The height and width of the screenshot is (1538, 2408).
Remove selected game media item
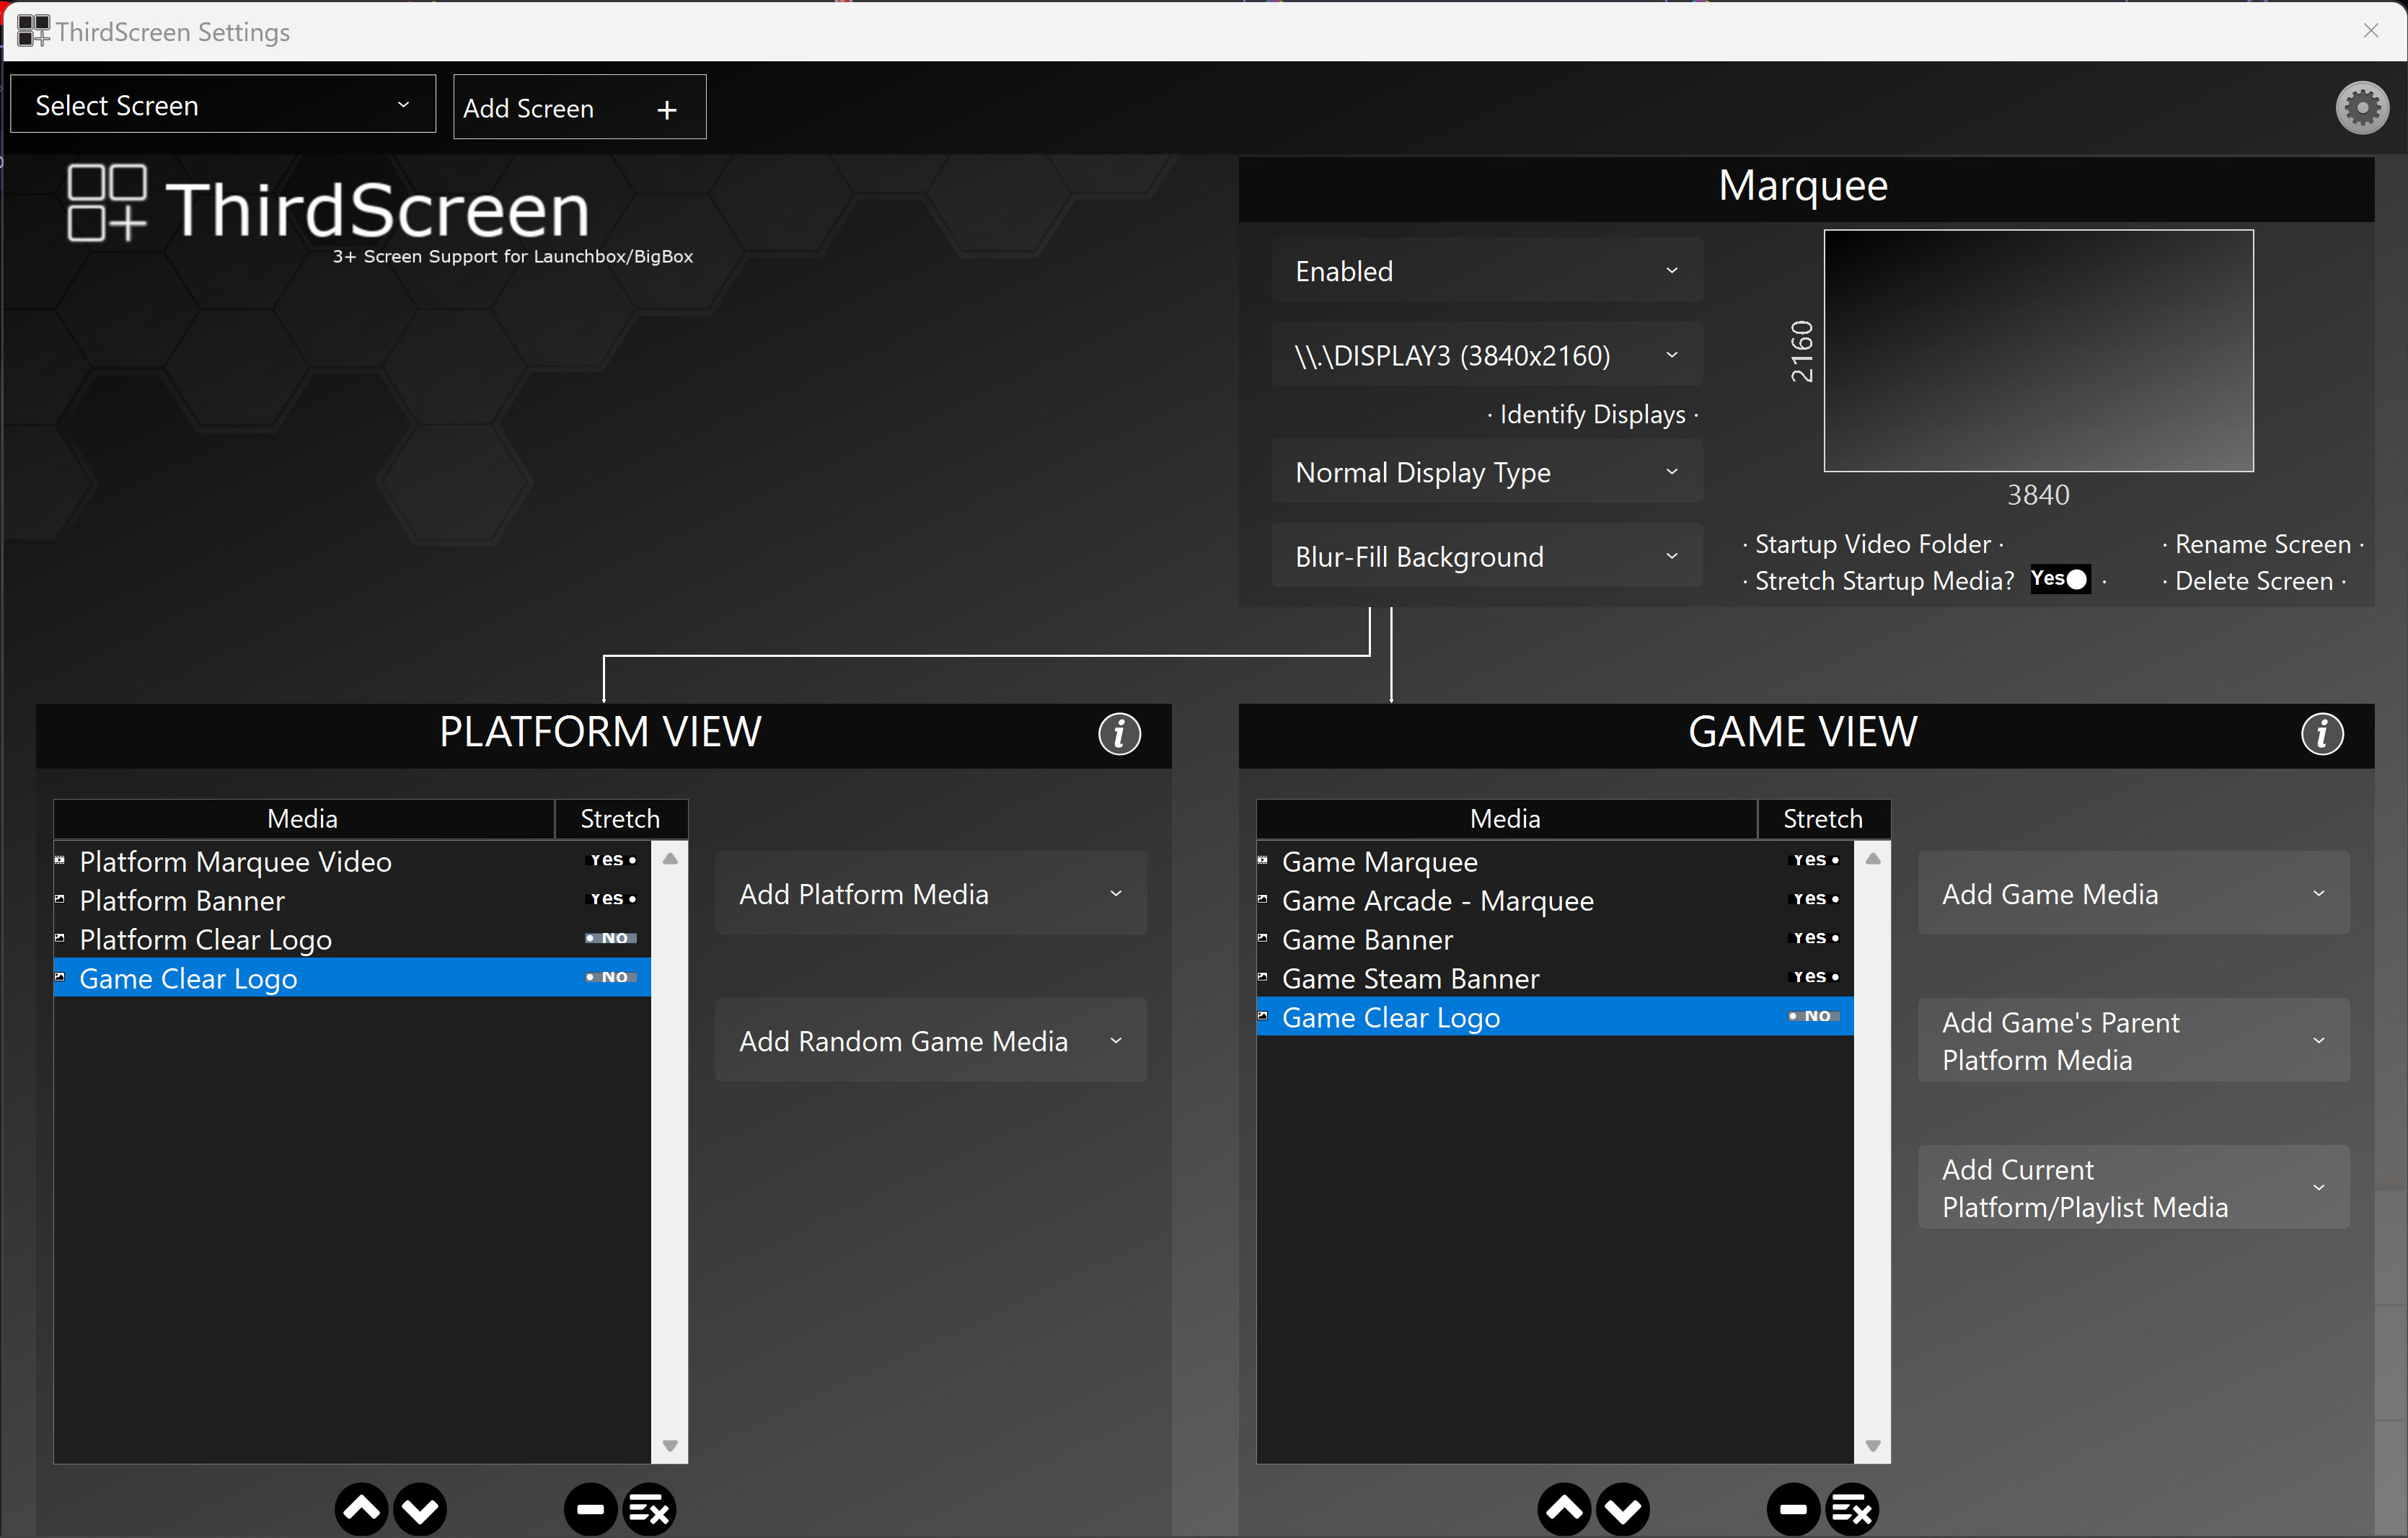coord(1794,1508)
